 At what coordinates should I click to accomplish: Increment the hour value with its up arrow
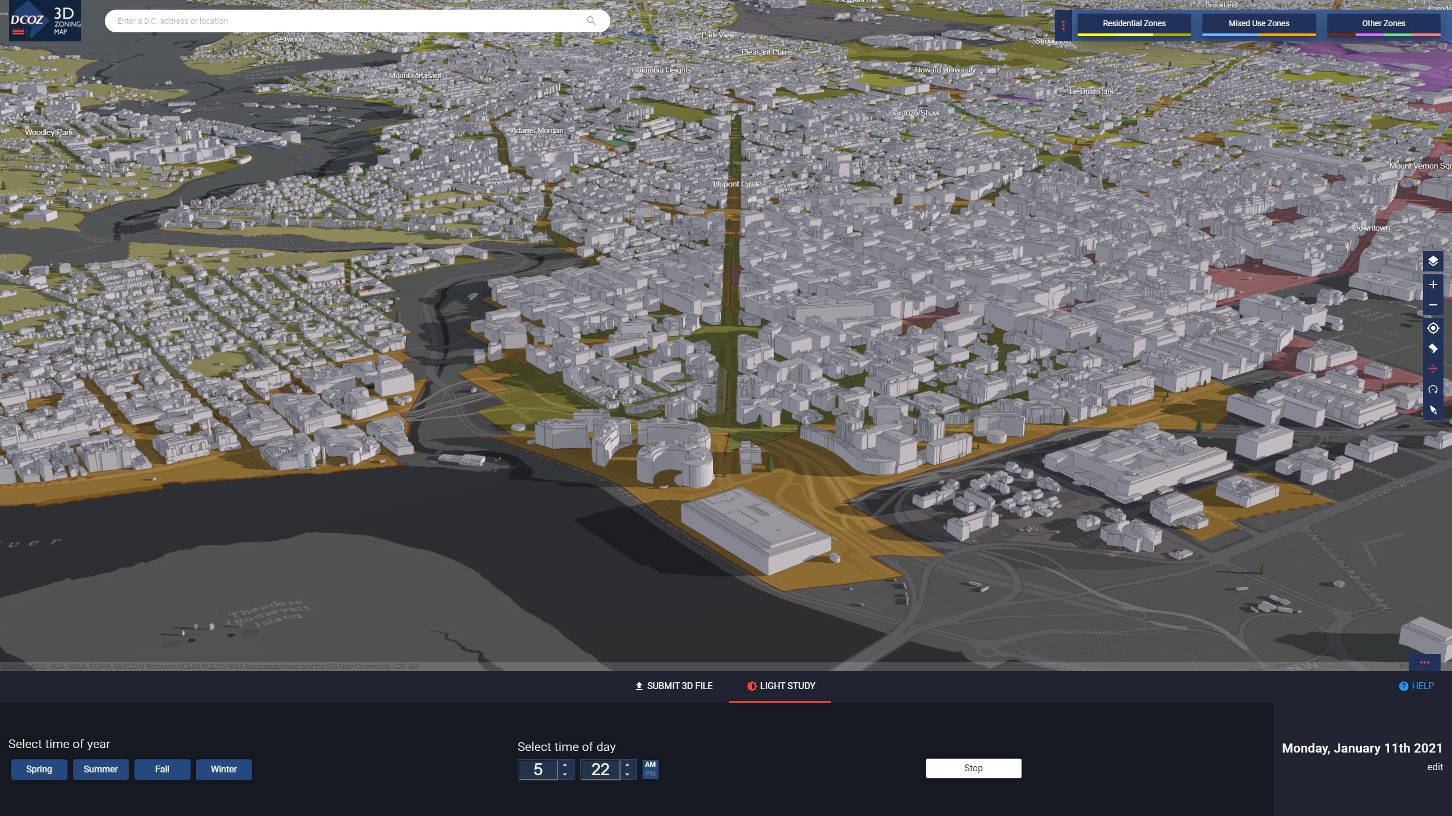565,765
